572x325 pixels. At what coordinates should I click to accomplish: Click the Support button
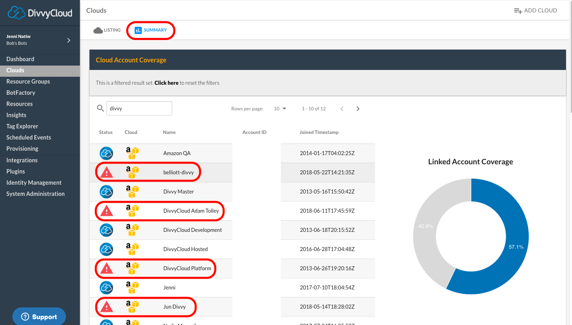coord(39,317)
